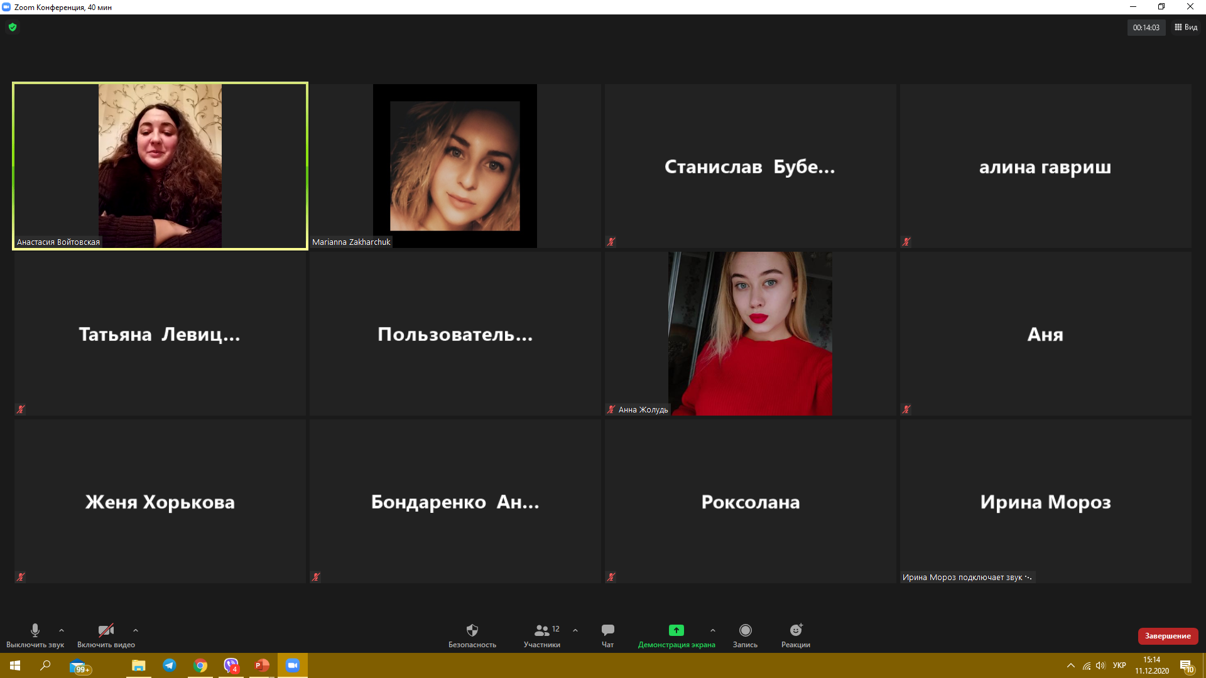Expand video options arrow beside camera

click(x=136, y=630)
